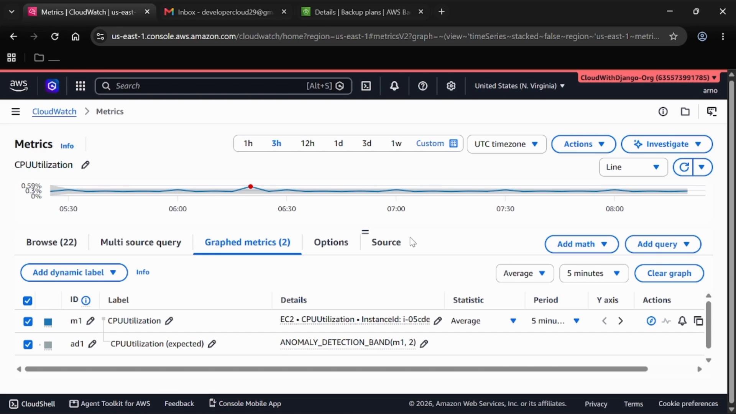736x414 pixels.
Task: Change the gray ad1 band color swatch
Action: pos(48,345)
